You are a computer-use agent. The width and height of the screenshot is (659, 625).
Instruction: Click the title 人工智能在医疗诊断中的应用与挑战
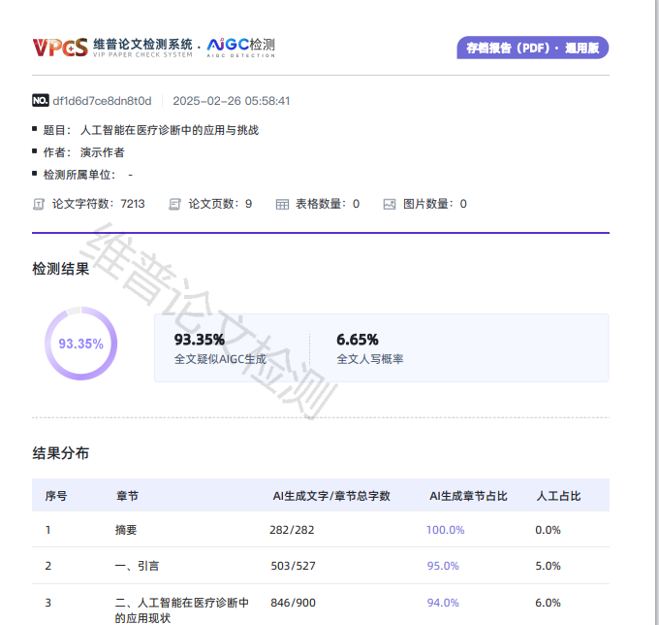coord(170,130)
